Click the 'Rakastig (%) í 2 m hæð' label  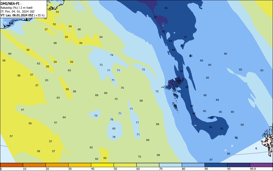tap(16, 8)
